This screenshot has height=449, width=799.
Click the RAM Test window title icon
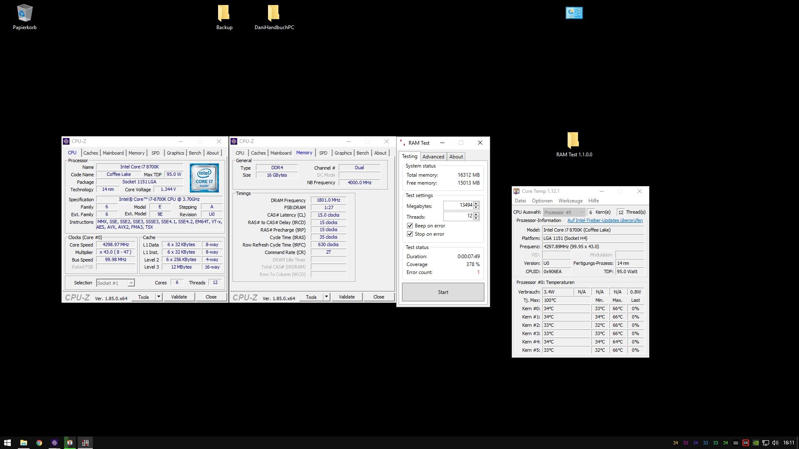[402, 143]
